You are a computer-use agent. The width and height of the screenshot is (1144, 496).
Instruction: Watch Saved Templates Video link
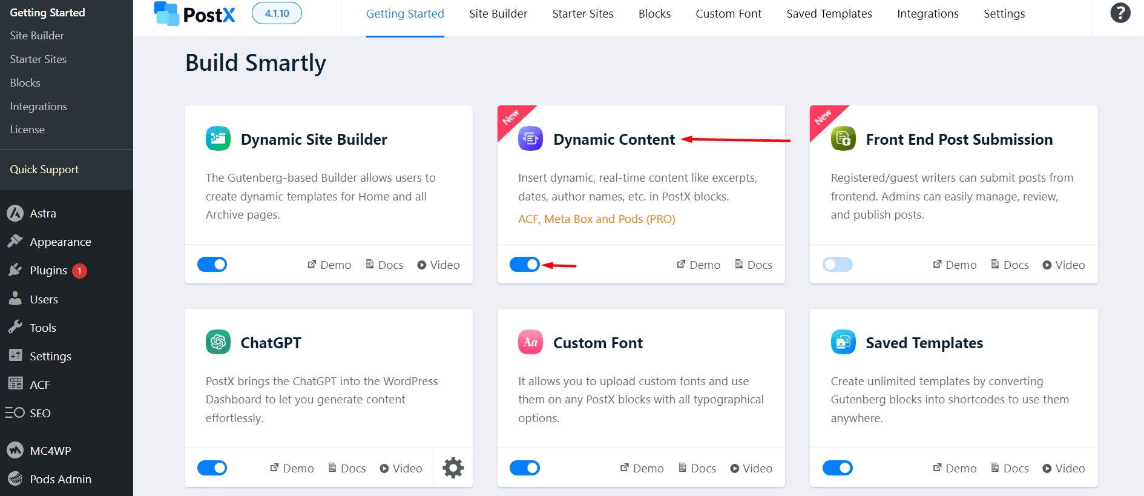(x=1063, y=468)
